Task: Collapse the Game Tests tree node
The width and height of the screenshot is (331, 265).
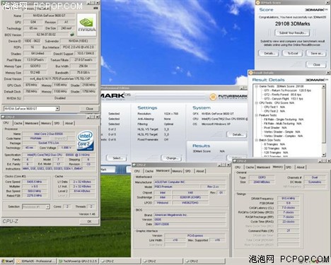Action: [x=257, y=86]
